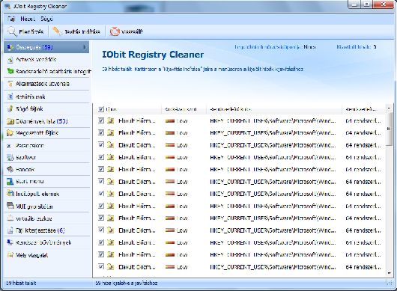Viewport: 397px width, 291px height.
Task: Select the Virtuális eszköz category
Action: [x=46, y=218]
